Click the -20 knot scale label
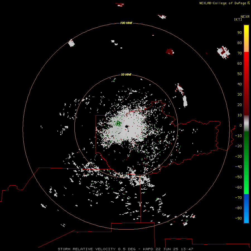251x251 pixels. (238, 146)
